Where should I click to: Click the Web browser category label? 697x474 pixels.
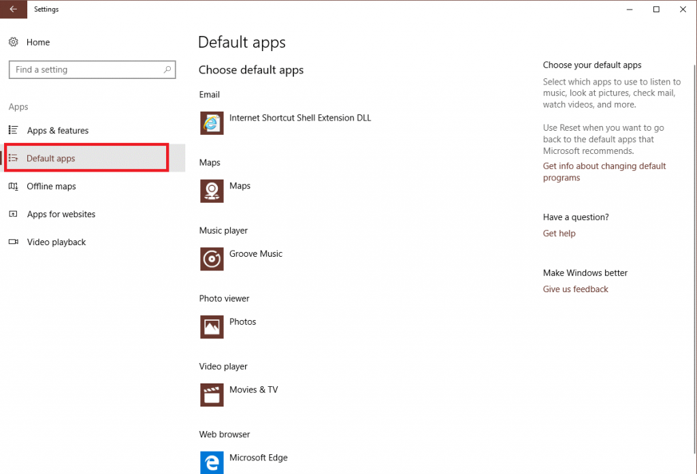225,434
